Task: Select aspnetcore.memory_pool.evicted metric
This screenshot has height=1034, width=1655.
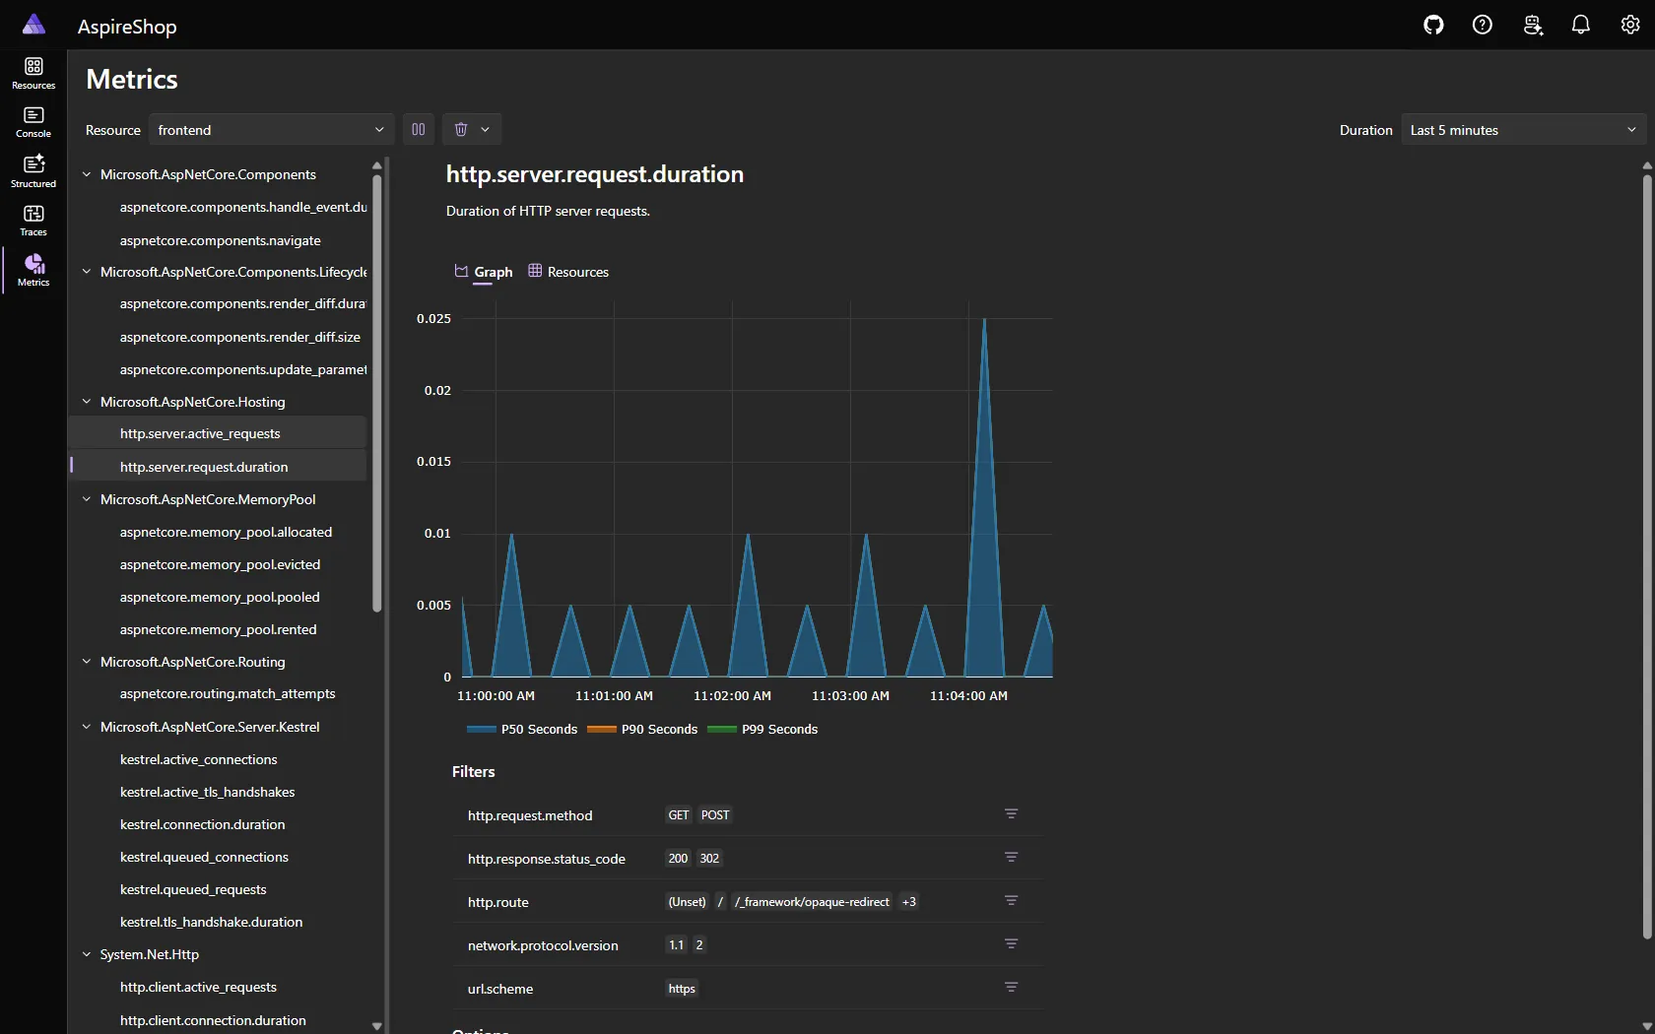Action: [x=218, y=564]
